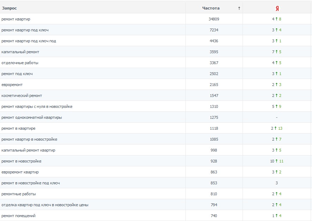The height and width of the screenshot is (221, 312).
Task: Select frequency value 740
Action: [214, 216]
